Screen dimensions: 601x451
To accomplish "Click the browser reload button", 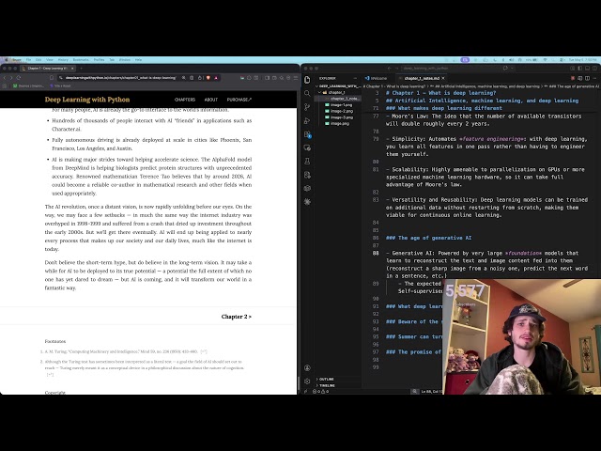I will pyautogui.click(x=19, y=78).
